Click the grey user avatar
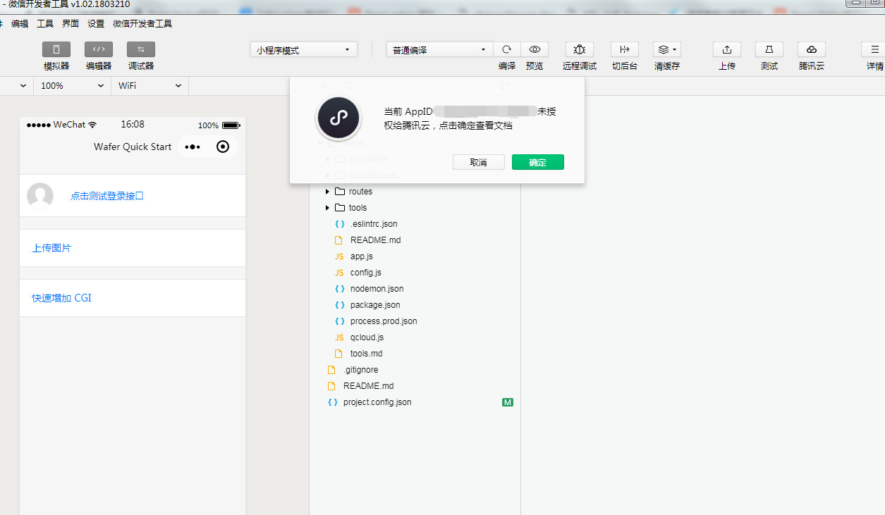This screenshot has height=515, width=885. [x=40, y=196]
